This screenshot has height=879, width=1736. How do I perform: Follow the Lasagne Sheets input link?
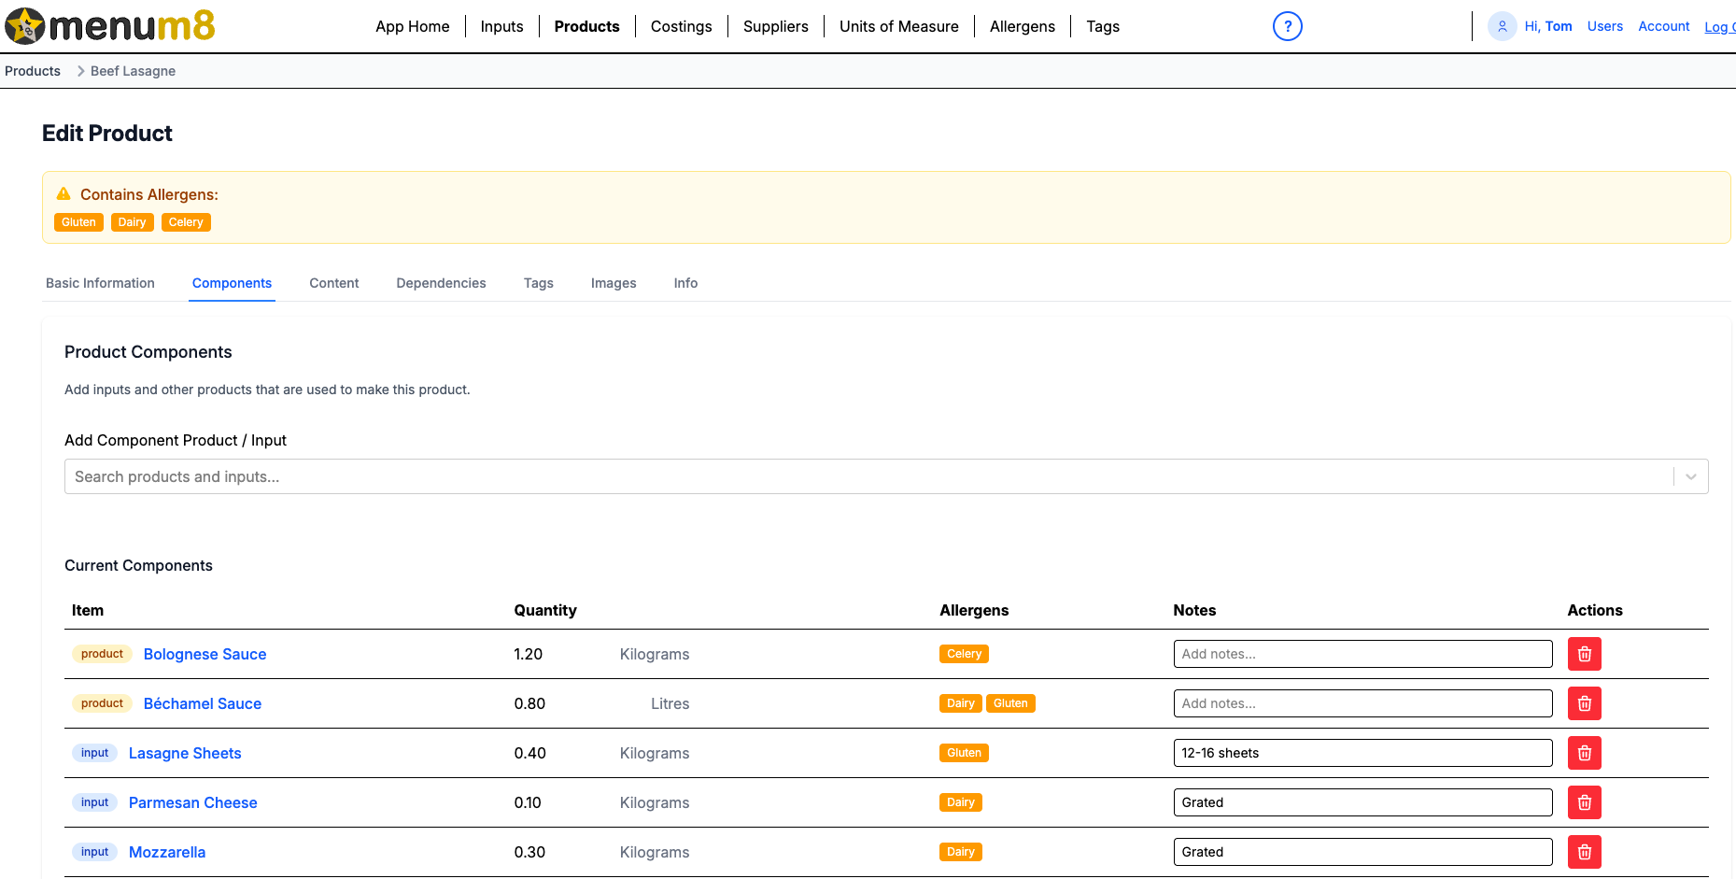185,753
